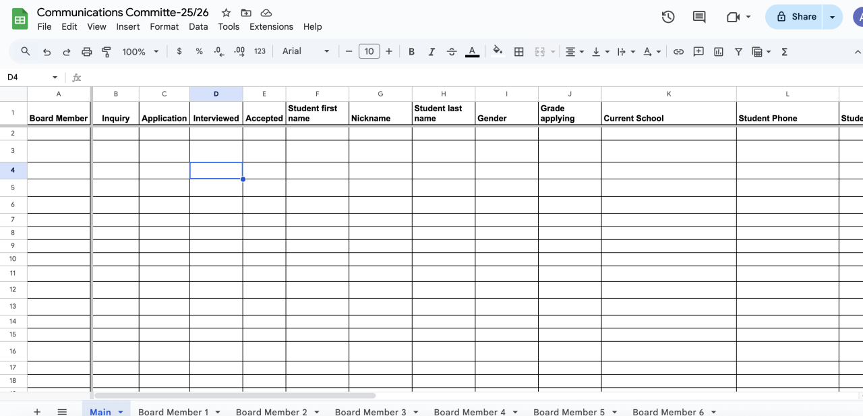Viewport: 863px width, 416px height.
Task: Start a Meet call camera icon
Action: [x=734, y=17]
